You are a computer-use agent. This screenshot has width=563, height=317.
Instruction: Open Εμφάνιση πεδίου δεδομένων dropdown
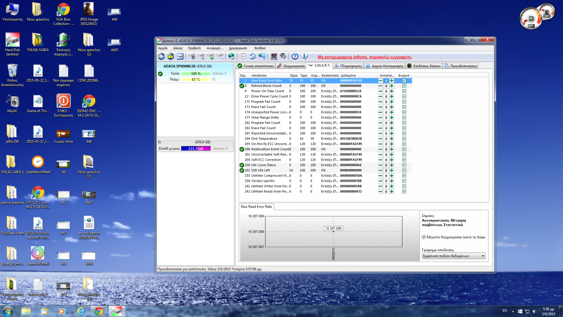453,256
